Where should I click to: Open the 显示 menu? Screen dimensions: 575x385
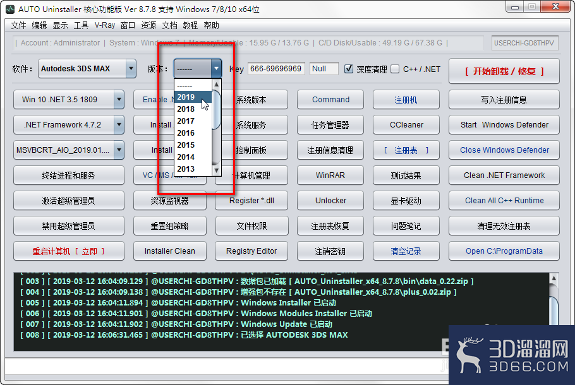60,25
